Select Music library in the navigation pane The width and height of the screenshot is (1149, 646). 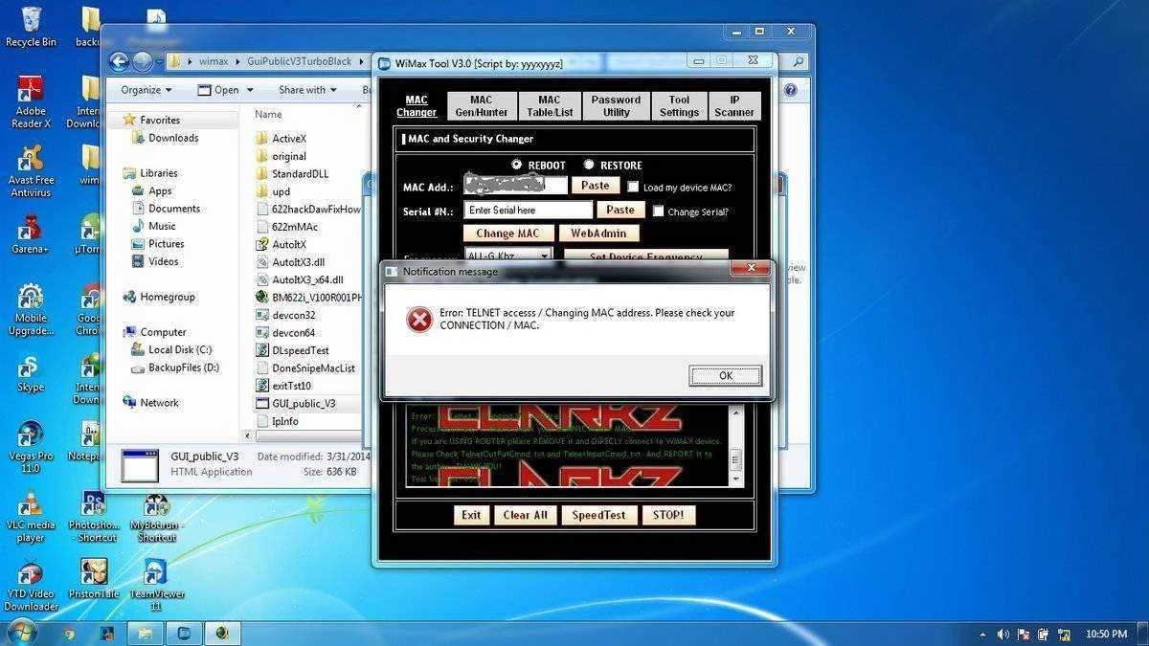162,226
